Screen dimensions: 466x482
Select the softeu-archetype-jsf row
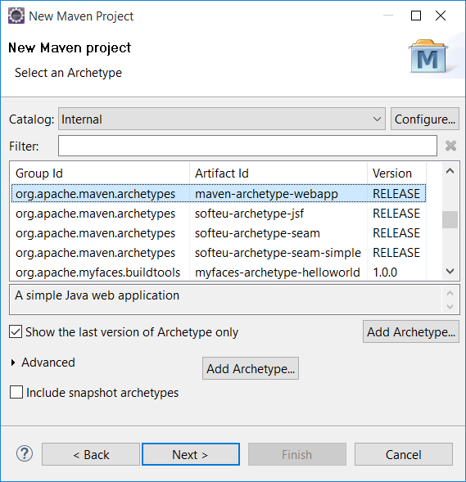point(219,214)
